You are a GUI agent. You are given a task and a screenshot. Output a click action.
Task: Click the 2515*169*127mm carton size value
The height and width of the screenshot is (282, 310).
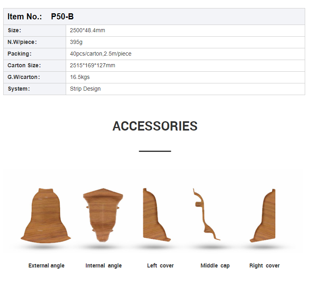point(92,66)
